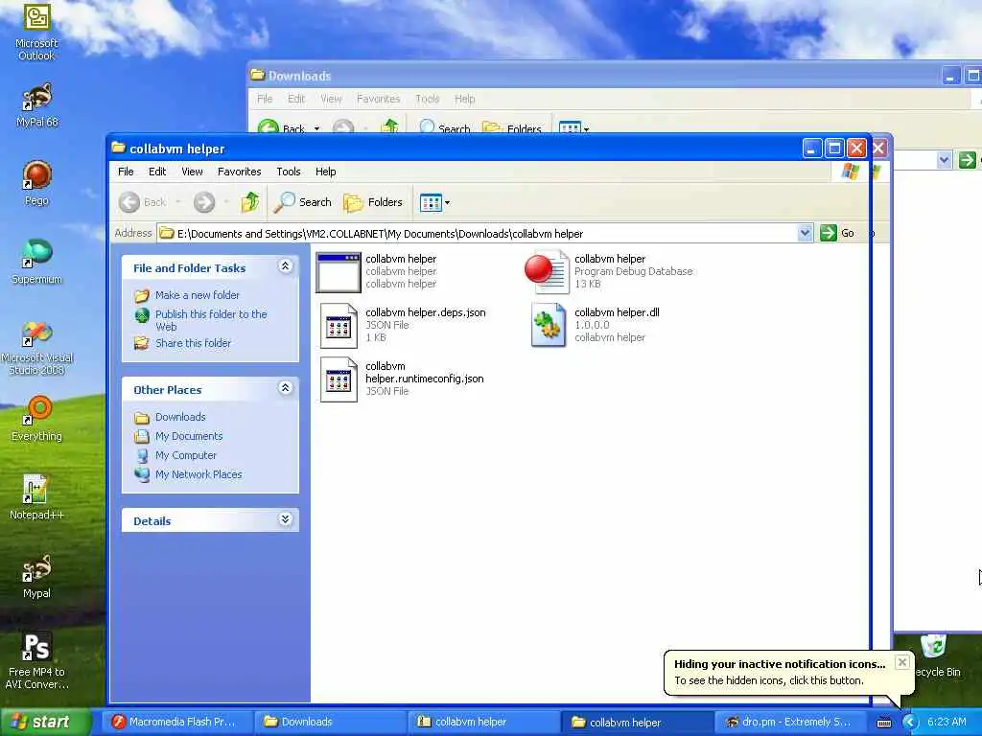Image resolution: width=982 pixels, height=736 pixels.
Task: Launch Everything search shortcut
Action: click(x=36, y=418)
